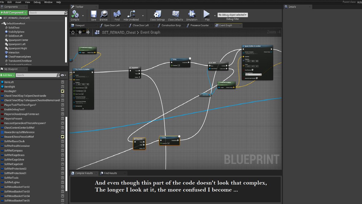The image size is (362, 204).
Task: Toggle visibility for SoftRefCompass variable
Action: pyautogui.click(x=62, y=151)
